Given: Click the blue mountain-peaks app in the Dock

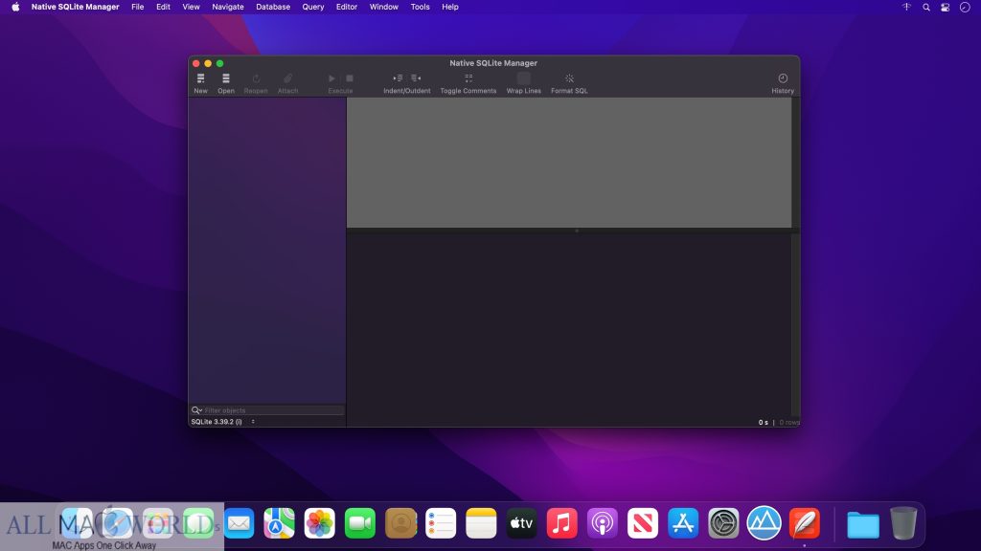Looking at the screenshot, I should click(x=764, y=523).
